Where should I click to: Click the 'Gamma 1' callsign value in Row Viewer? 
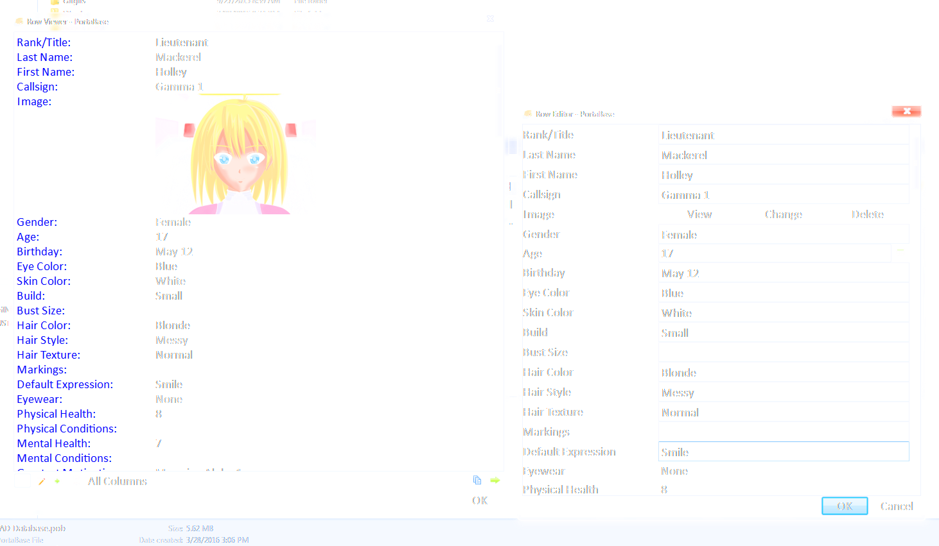(x=179, y=87)
